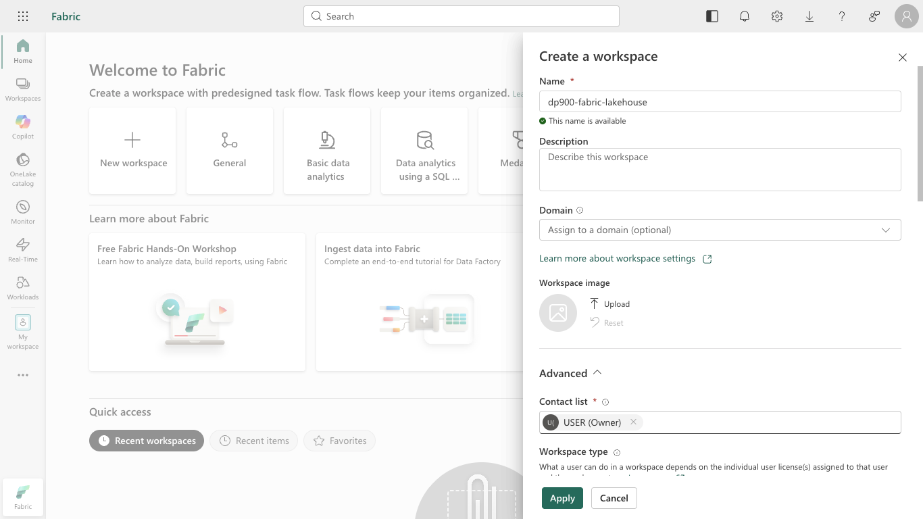Select the Favorites tab
The width and height of the screenshot is (923, 519).
tap(339, 441)
